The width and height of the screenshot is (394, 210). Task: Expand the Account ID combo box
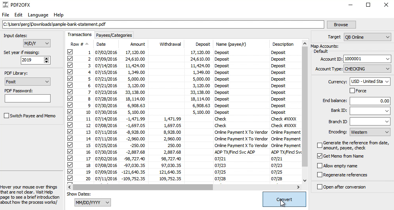387,59
